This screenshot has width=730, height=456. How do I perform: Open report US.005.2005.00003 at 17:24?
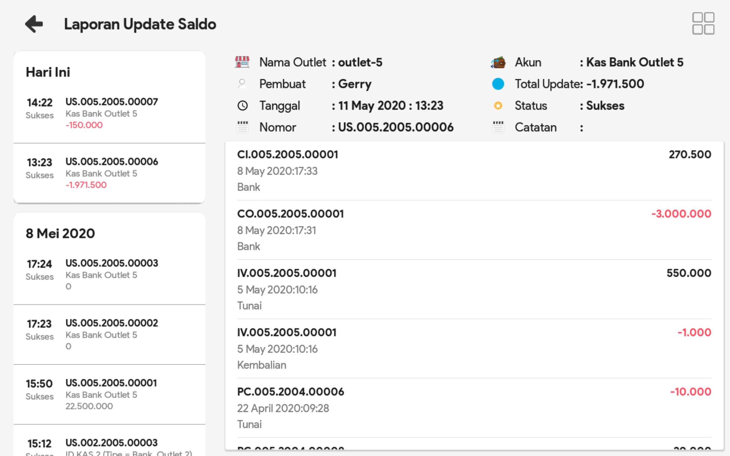[x=112, y=275]
